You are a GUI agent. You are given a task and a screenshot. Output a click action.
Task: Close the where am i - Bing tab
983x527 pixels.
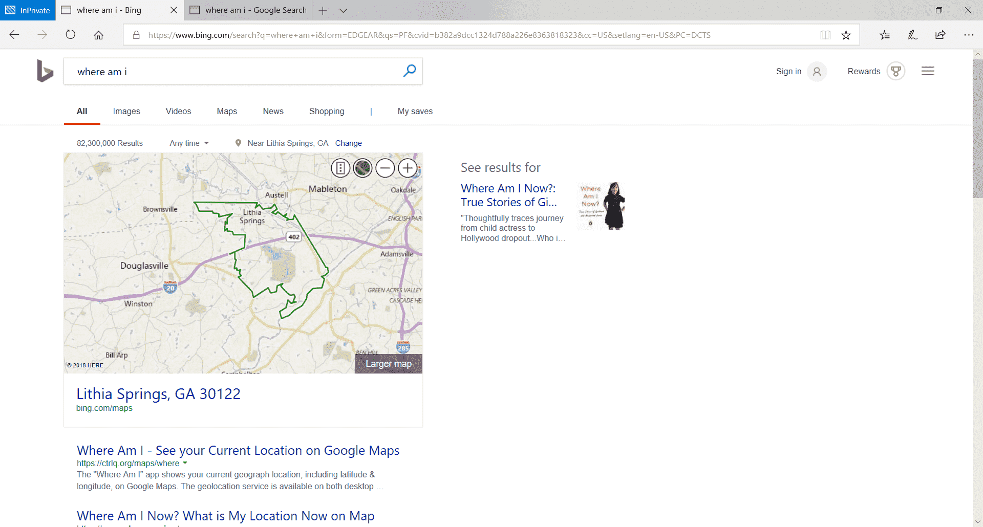coord(174,10)
